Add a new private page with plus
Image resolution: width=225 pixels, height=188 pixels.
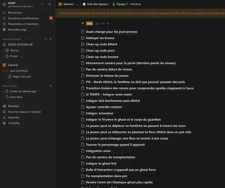(x=51, y=86)
